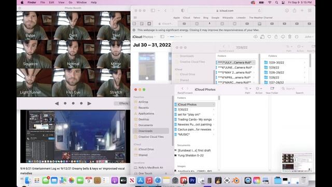Viewport: 332px width, 187px height.
Task: Select the Bulge effect in Photo Booth
Action: click(x=34, y=25)
